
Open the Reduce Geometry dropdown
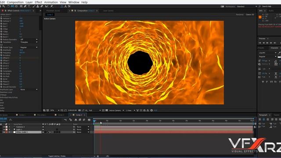pos(29,39)
